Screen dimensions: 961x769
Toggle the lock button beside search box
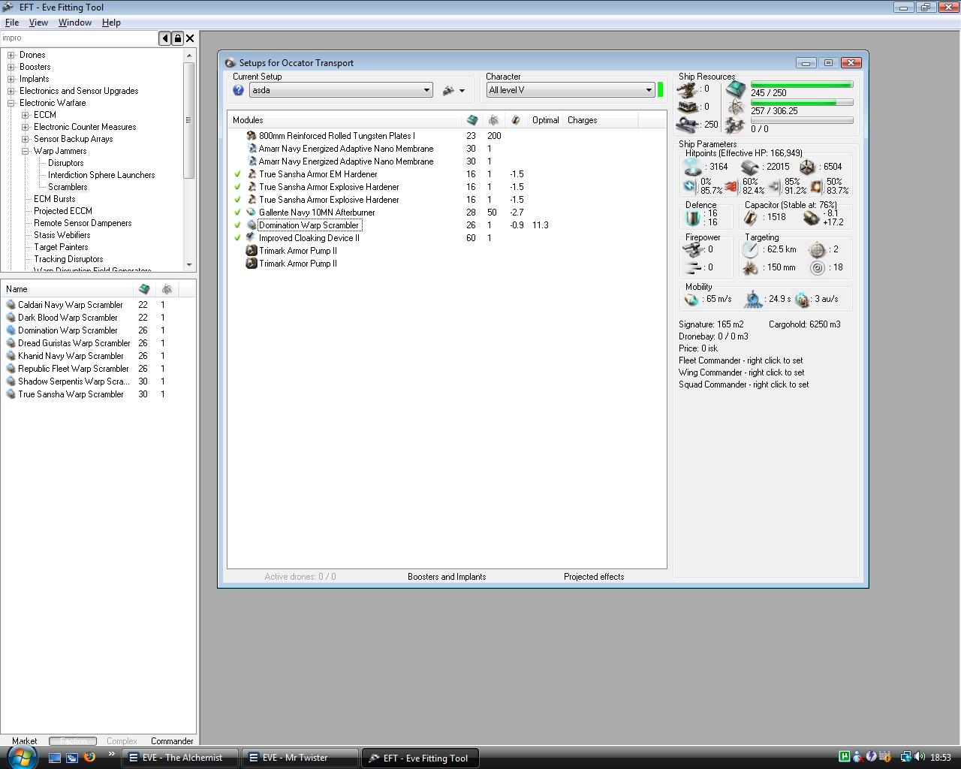click(x=178, y=38)
